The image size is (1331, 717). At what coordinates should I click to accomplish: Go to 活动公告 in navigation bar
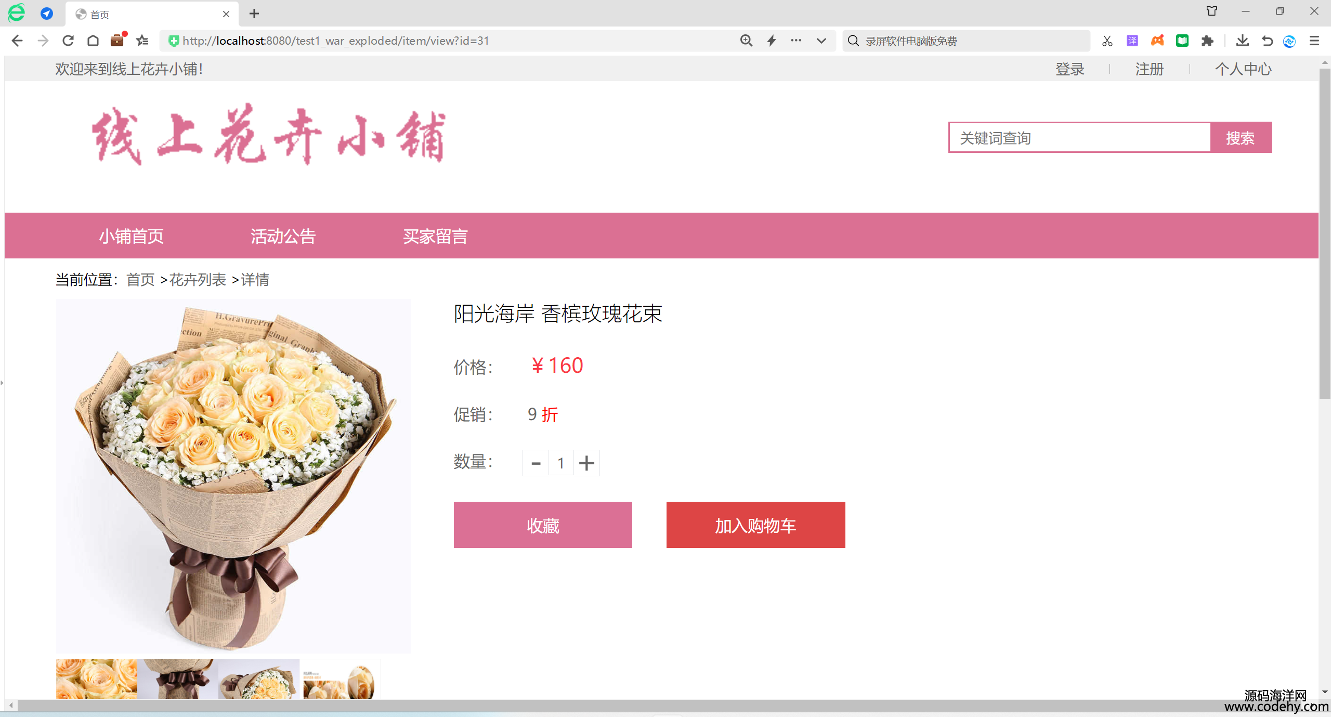tap(283, 236)
